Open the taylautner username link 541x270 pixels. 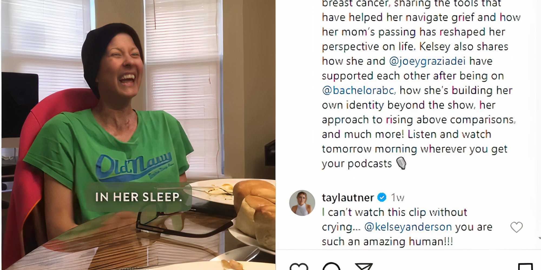pyautogui.click(x=348, y=198)
